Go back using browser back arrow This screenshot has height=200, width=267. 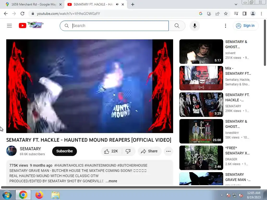tap(6, 14)
